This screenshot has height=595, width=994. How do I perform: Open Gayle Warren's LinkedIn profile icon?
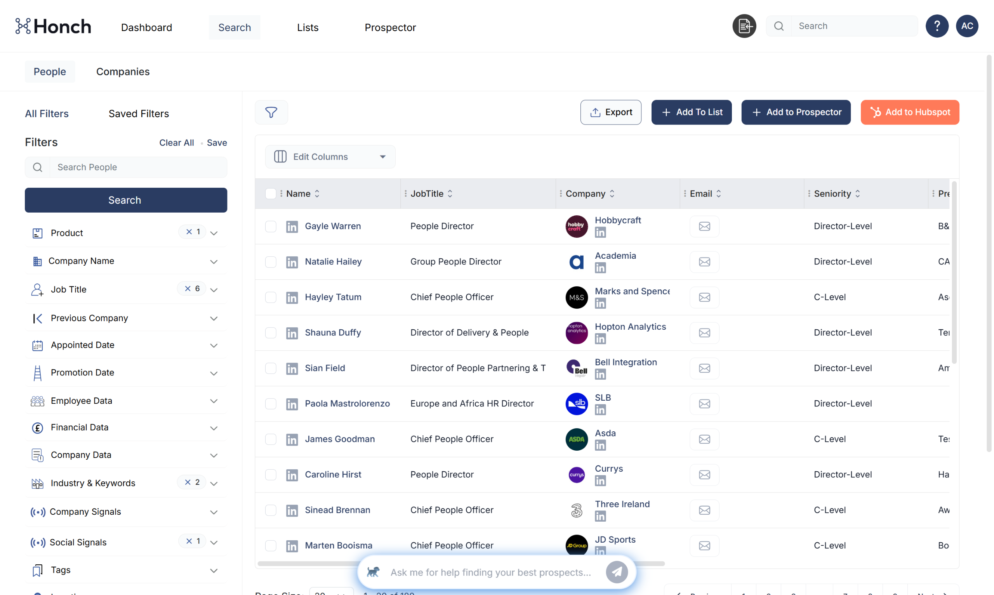292,227
